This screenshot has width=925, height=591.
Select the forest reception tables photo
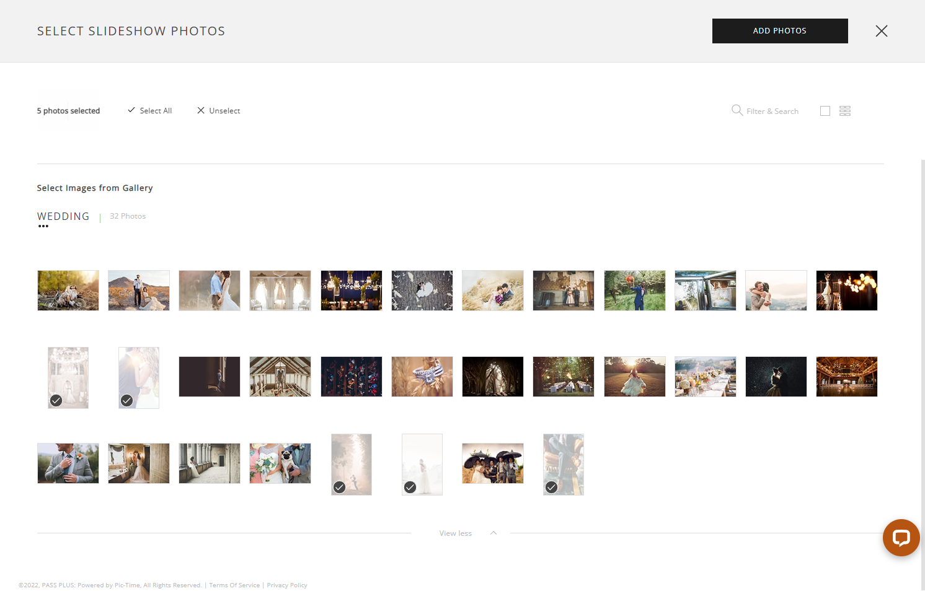(564, 377)
